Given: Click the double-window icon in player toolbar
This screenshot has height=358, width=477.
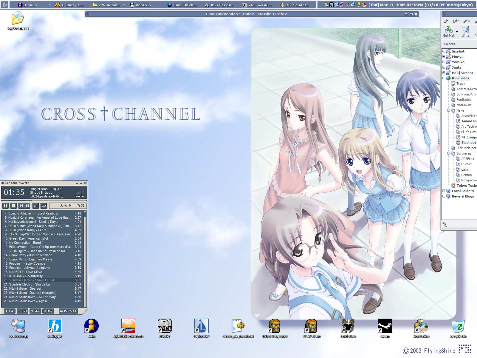Looking at the screenshot, I should (x=78, y=206).
